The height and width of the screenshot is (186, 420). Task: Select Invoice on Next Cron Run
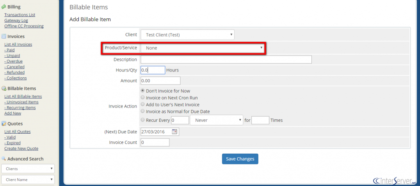[143, 98]
